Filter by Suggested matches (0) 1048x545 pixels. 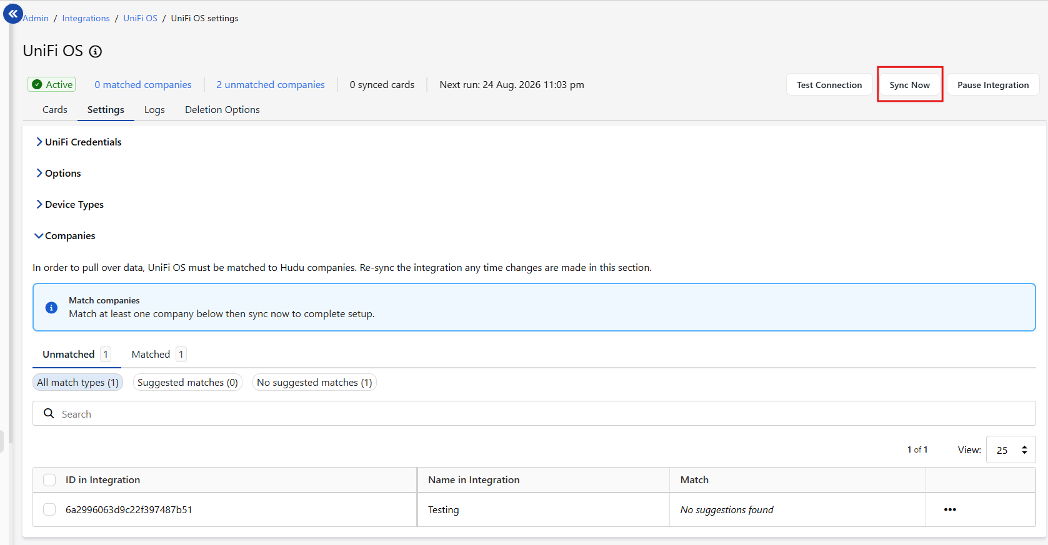point(187,382)
